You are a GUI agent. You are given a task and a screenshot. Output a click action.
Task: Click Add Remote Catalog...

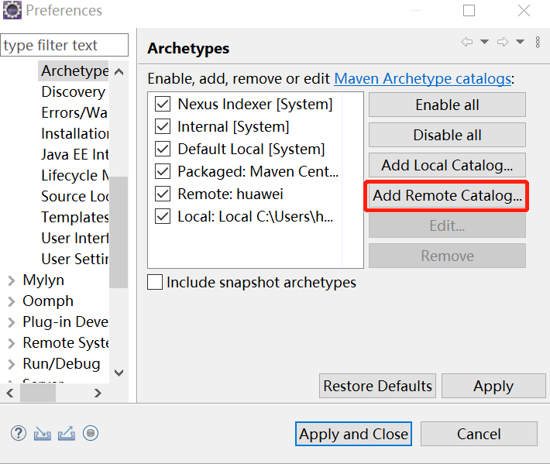447,195
